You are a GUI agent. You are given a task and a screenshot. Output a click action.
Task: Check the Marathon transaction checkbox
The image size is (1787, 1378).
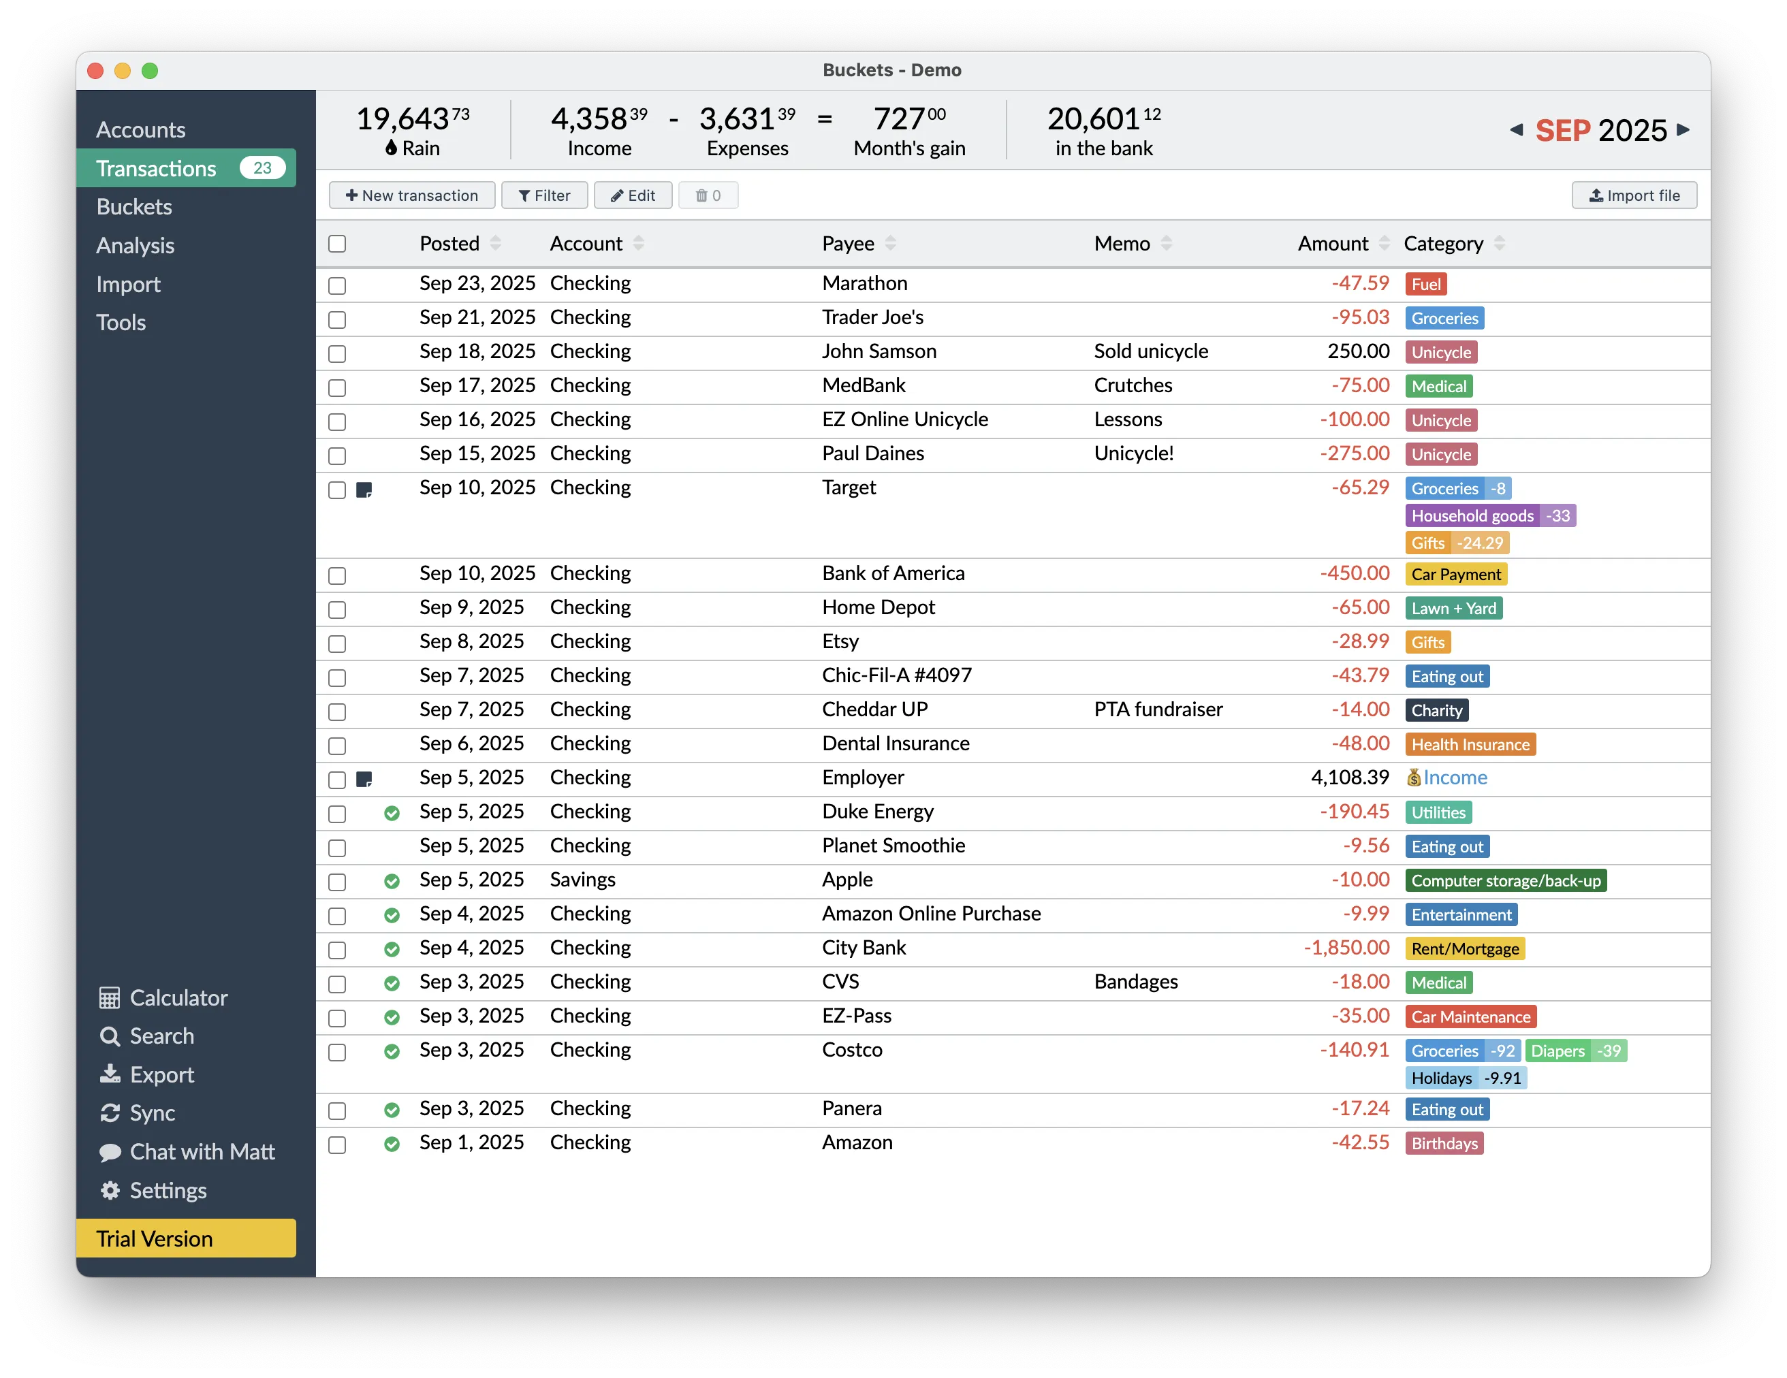(x=337, y=285)
